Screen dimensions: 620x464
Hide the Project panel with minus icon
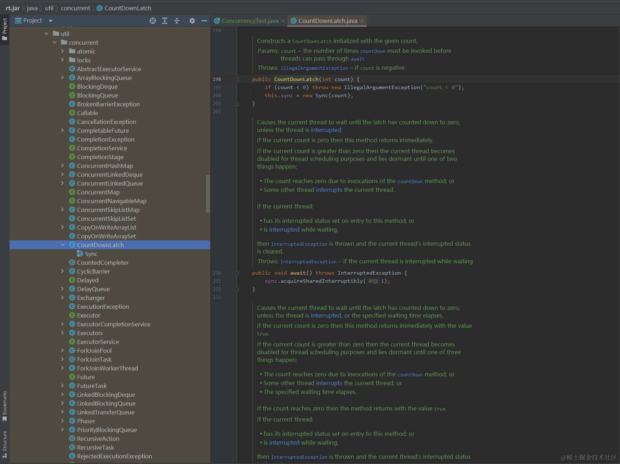(x=204, y=21)
